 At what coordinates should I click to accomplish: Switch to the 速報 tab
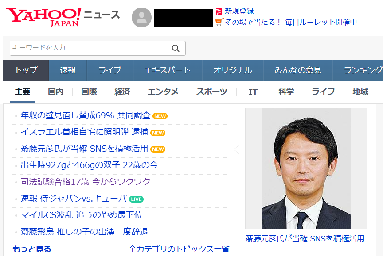[x=67, y=69]
